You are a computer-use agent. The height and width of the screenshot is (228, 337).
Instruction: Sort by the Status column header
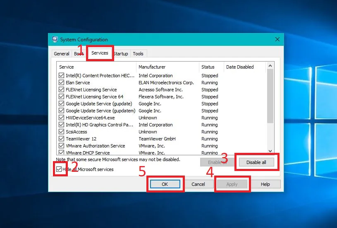[x=211, y=67]
